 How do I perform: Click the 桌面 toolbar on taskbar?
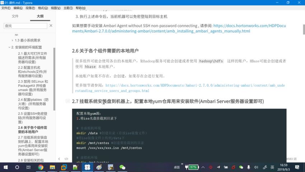[177, 167]
